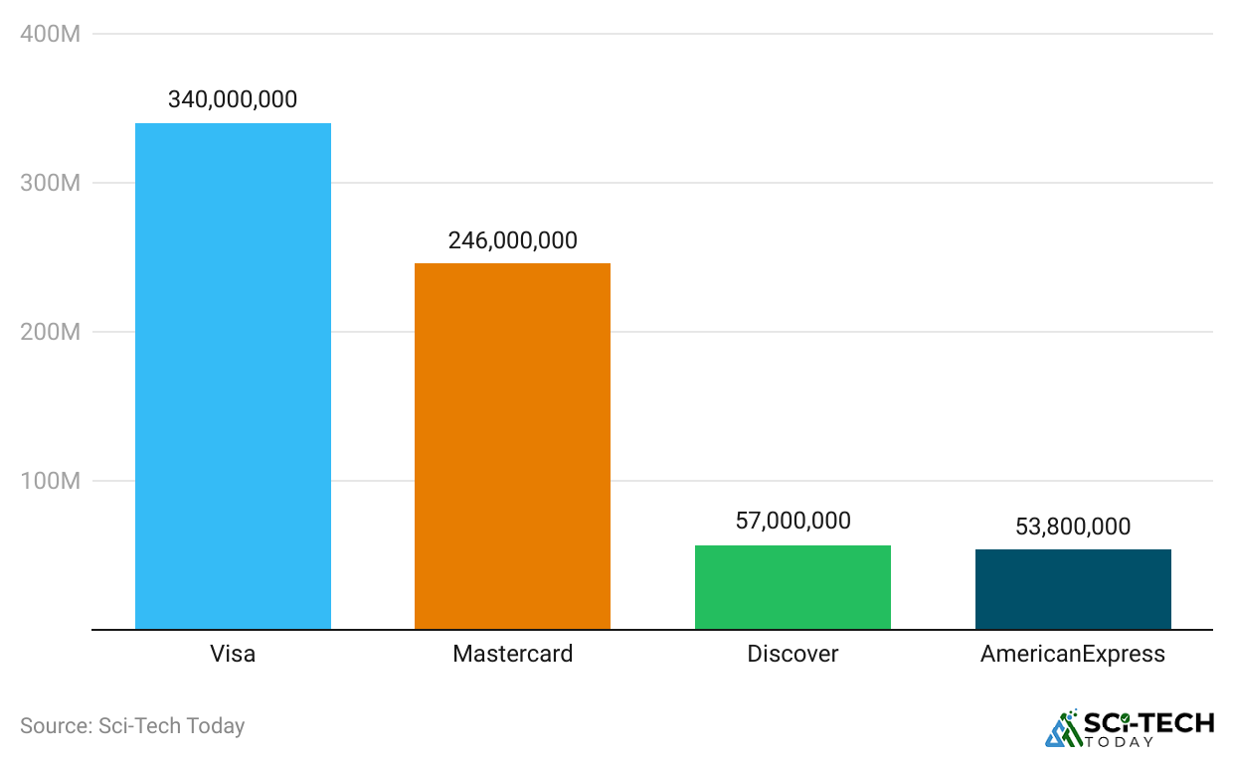
Task: Click the 246,000,000 value label
Action: click(x=512, y=240)
